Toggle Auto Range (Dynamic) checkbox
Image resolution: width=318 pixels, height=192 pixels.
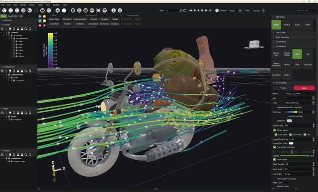click(x=274, y=147)
